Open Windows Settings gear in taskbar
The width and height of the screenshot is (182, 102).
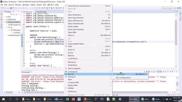point(120,99)
